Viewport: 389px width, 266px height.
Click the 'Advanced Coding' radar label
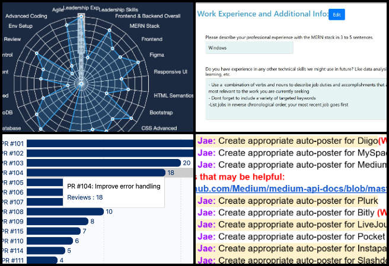[26, 16]
